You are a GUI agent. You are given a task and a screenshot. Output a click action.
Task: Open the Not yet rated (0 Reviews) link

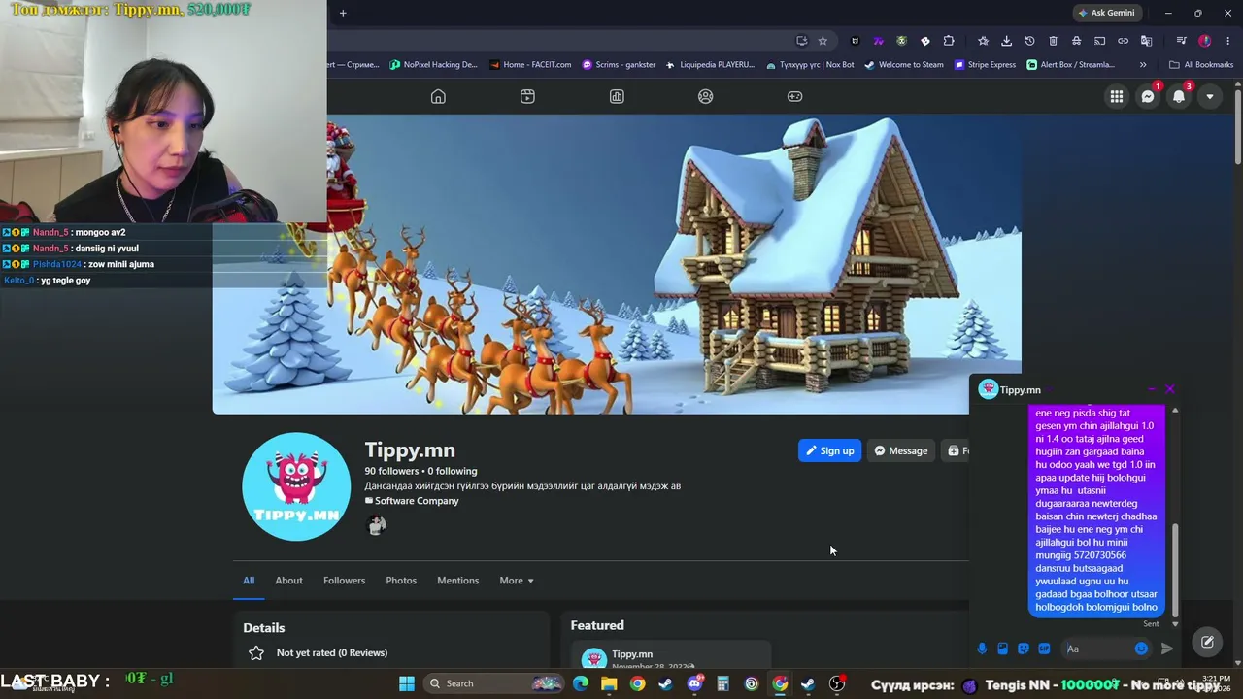[x=332, y=652]
